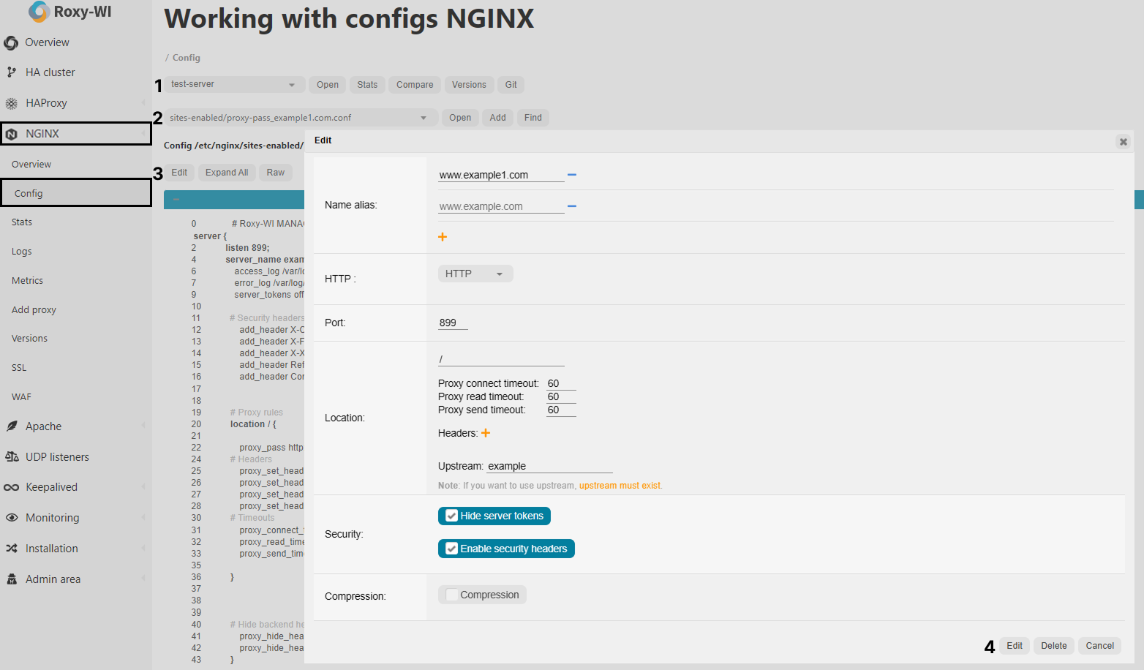
Task: Click the UDP listeners scale icon
Action: [12, 457]
